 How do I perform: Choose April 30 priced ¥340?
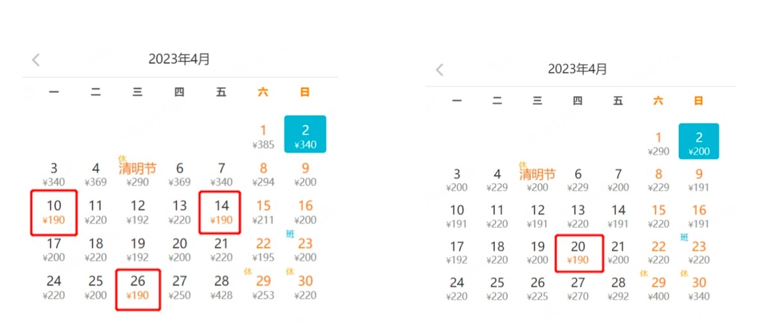[699, 289]
